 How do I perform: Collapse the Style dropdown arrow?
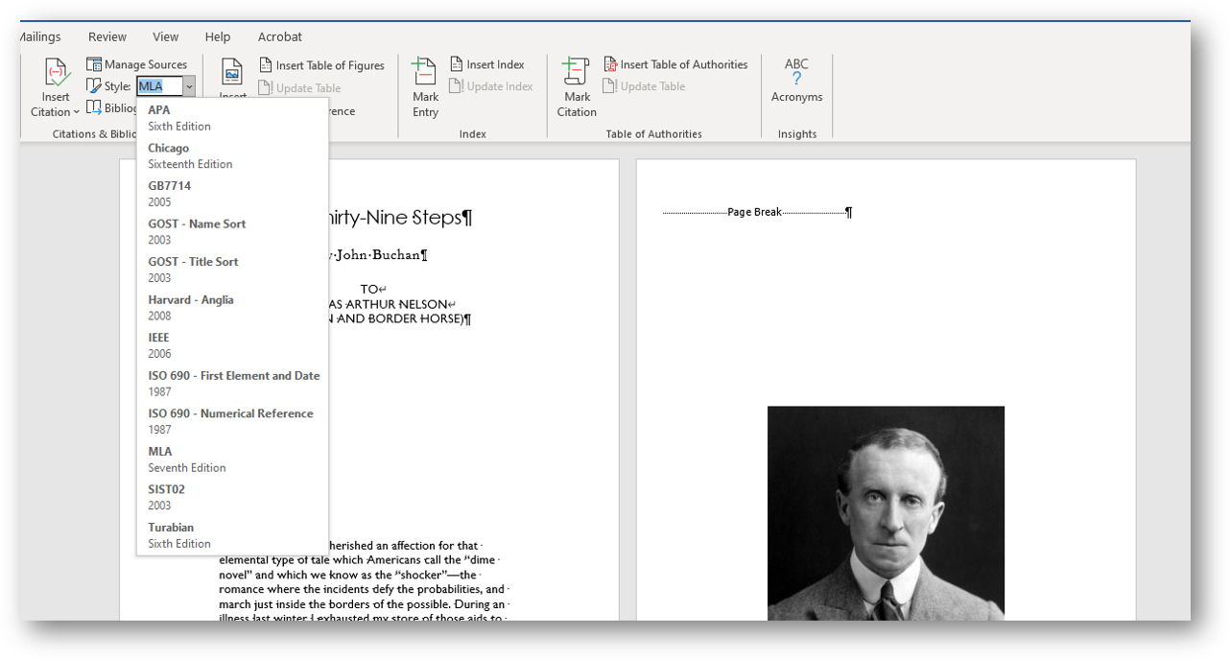coord(189,86)
